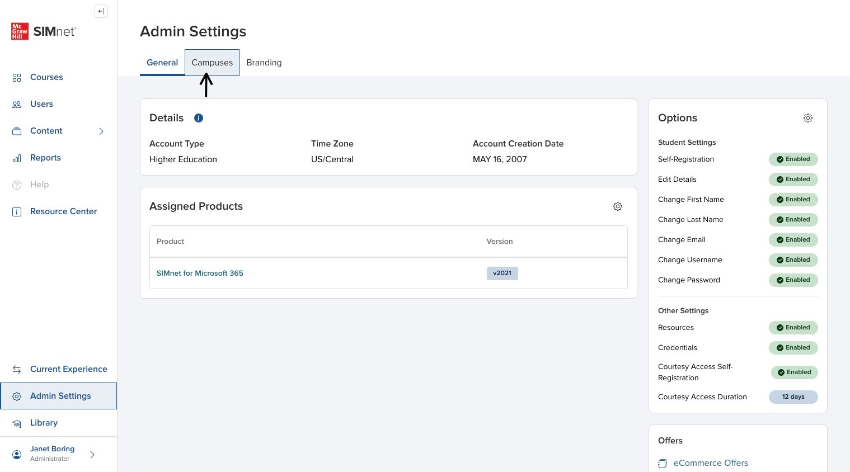Screen dimensions: 850x472
Task: Click the Reports bar chart icon
Action: click(x=17, y=158)
